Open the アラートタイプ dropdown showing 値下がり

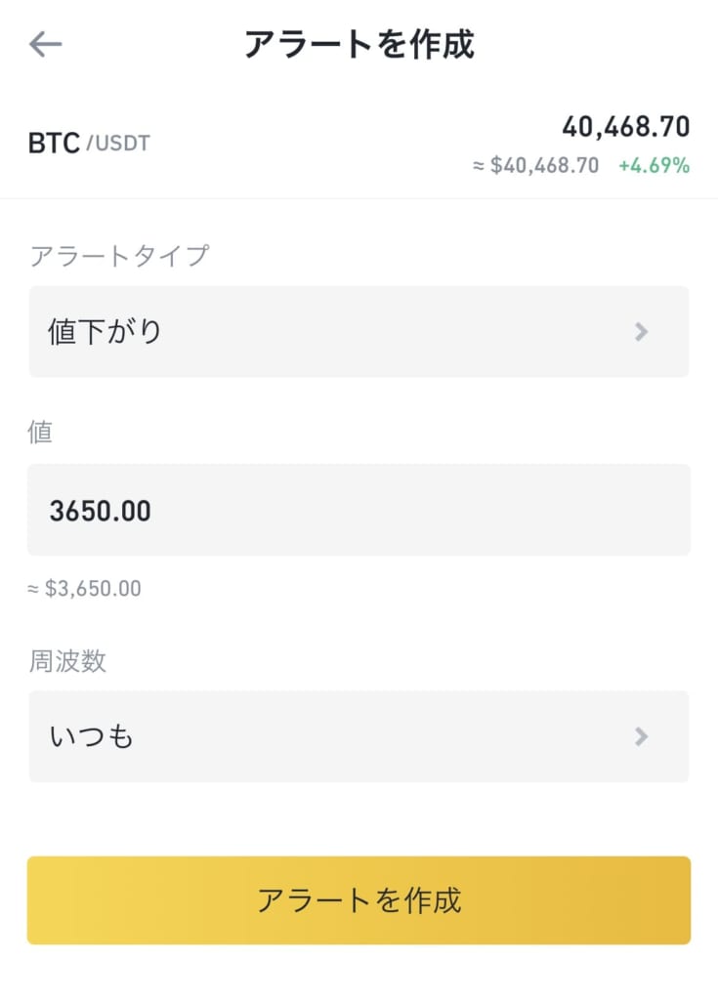pyautogui.click(x=359, y=332)
